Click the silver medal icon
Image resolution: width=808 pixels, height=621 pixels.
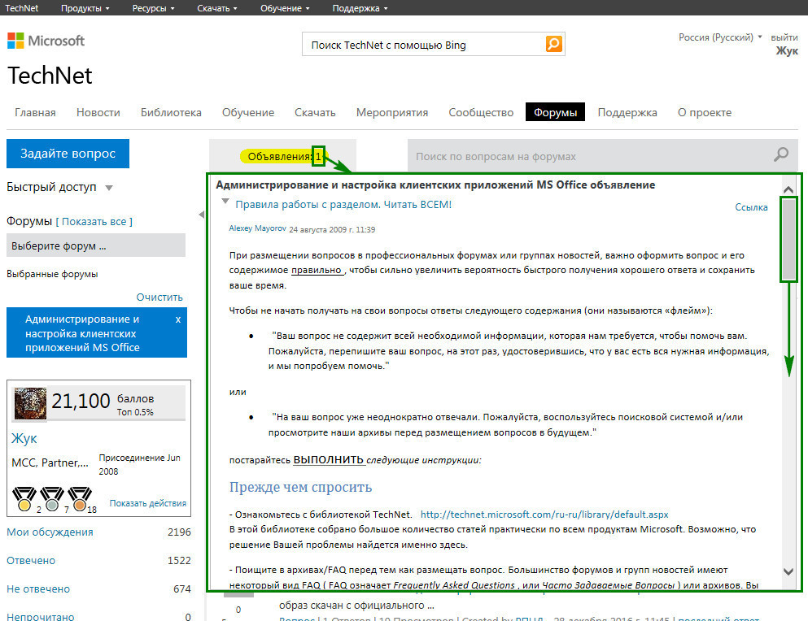click(51, 498)
